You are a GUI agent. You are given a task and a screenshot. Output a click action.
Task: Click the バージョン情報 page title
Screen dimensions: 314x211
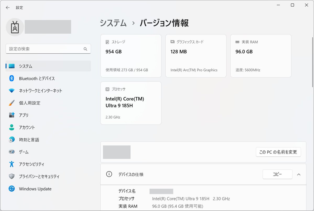point(164,23)
